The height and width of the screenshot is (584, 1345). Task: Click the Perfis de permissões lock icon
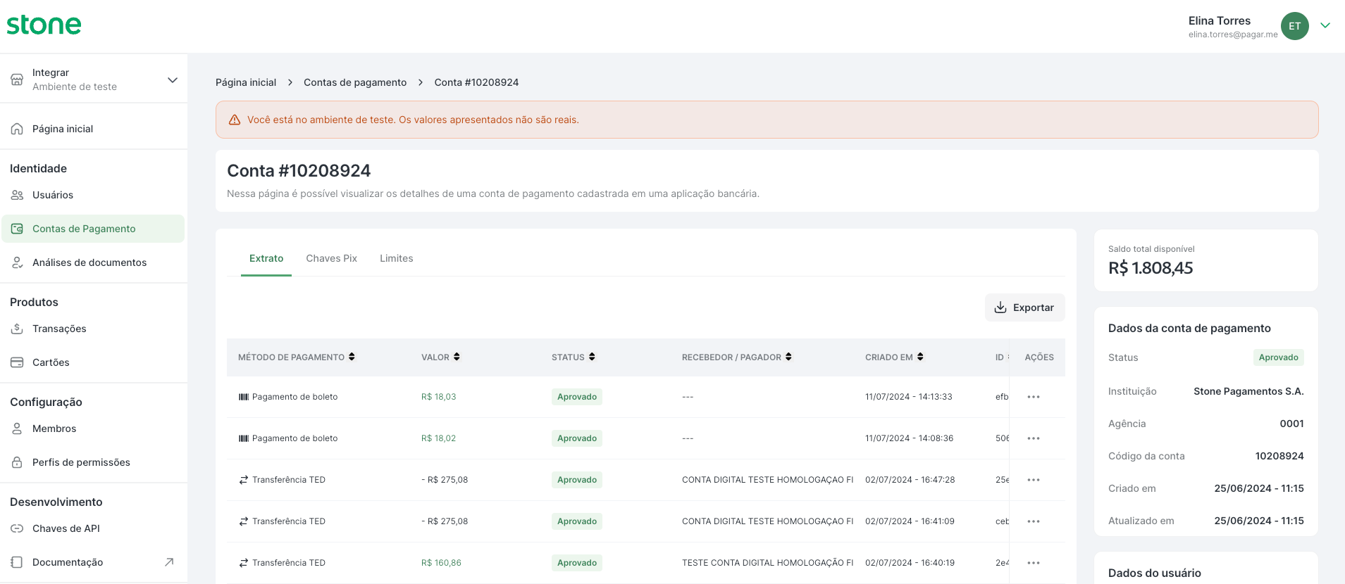pos(17,462)
